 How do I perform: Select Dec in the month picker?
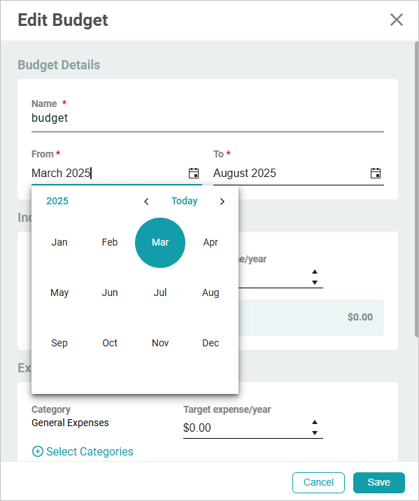point(211,343)
